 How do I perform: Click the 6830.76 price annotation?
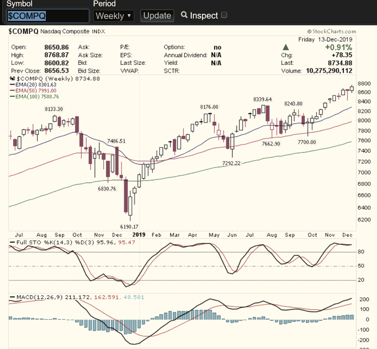click(x=107, y=189)
